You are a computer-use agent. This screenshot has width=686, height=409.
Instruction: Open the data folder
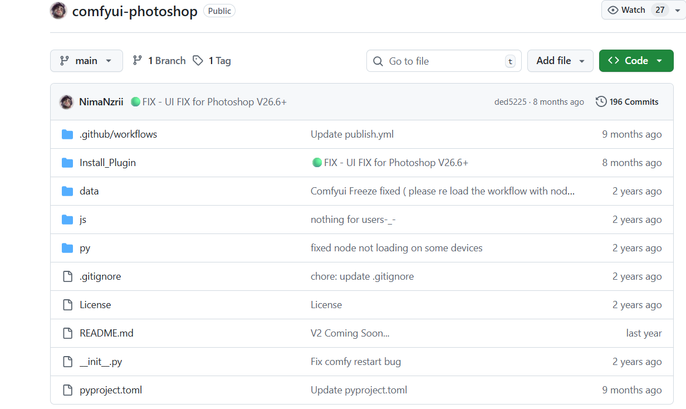coord(89,191)
